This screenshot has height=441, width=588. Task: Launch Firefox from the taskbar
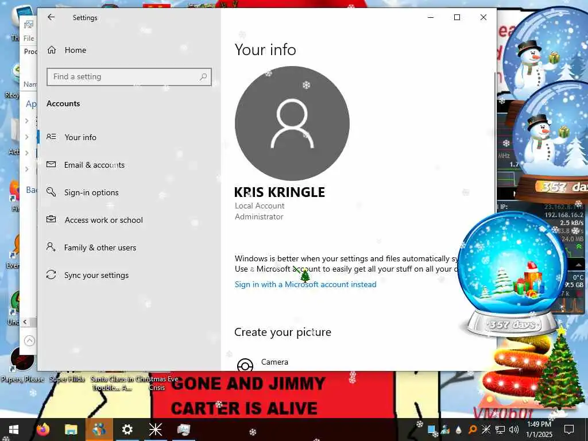[42, 430]
